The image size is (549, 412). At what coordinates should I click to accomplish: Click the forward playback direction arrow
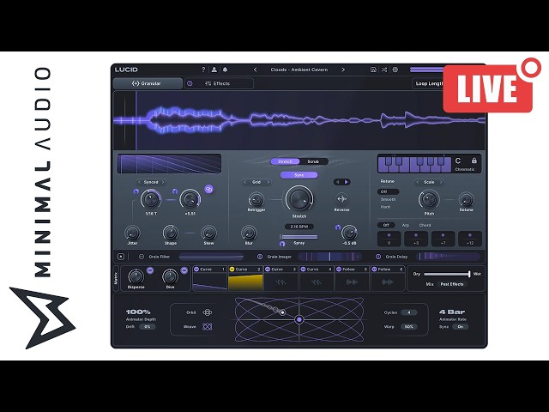point(347,182)
